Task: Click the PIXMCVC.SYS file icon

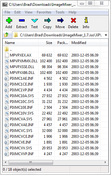Action: click(x=7, y=130)
